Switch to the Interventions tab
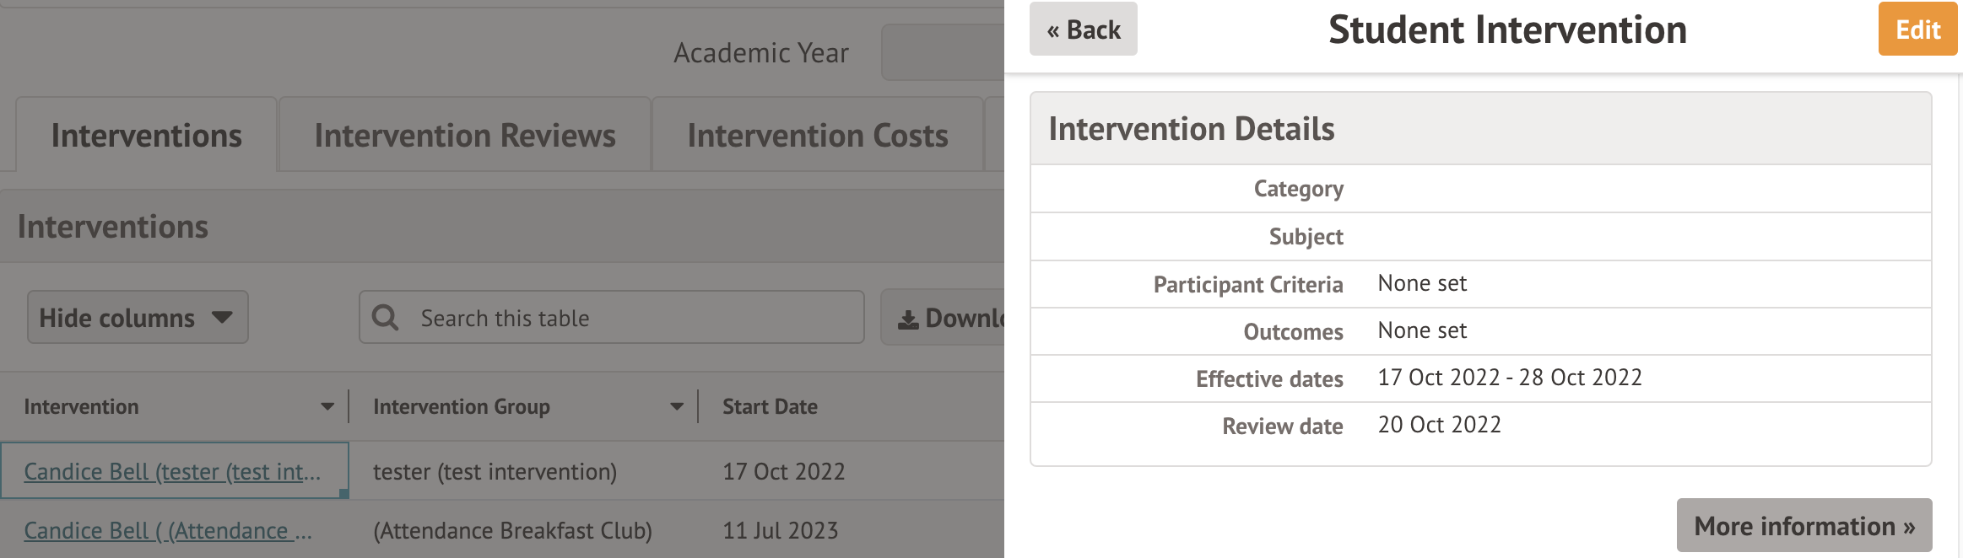The height and width of the screenshot is (558, 1963). click(146, 136)
